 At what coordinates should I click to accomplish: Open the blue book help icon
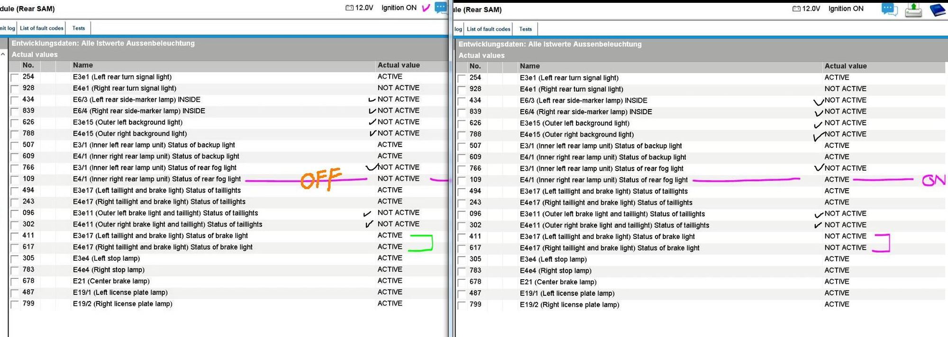937,10
